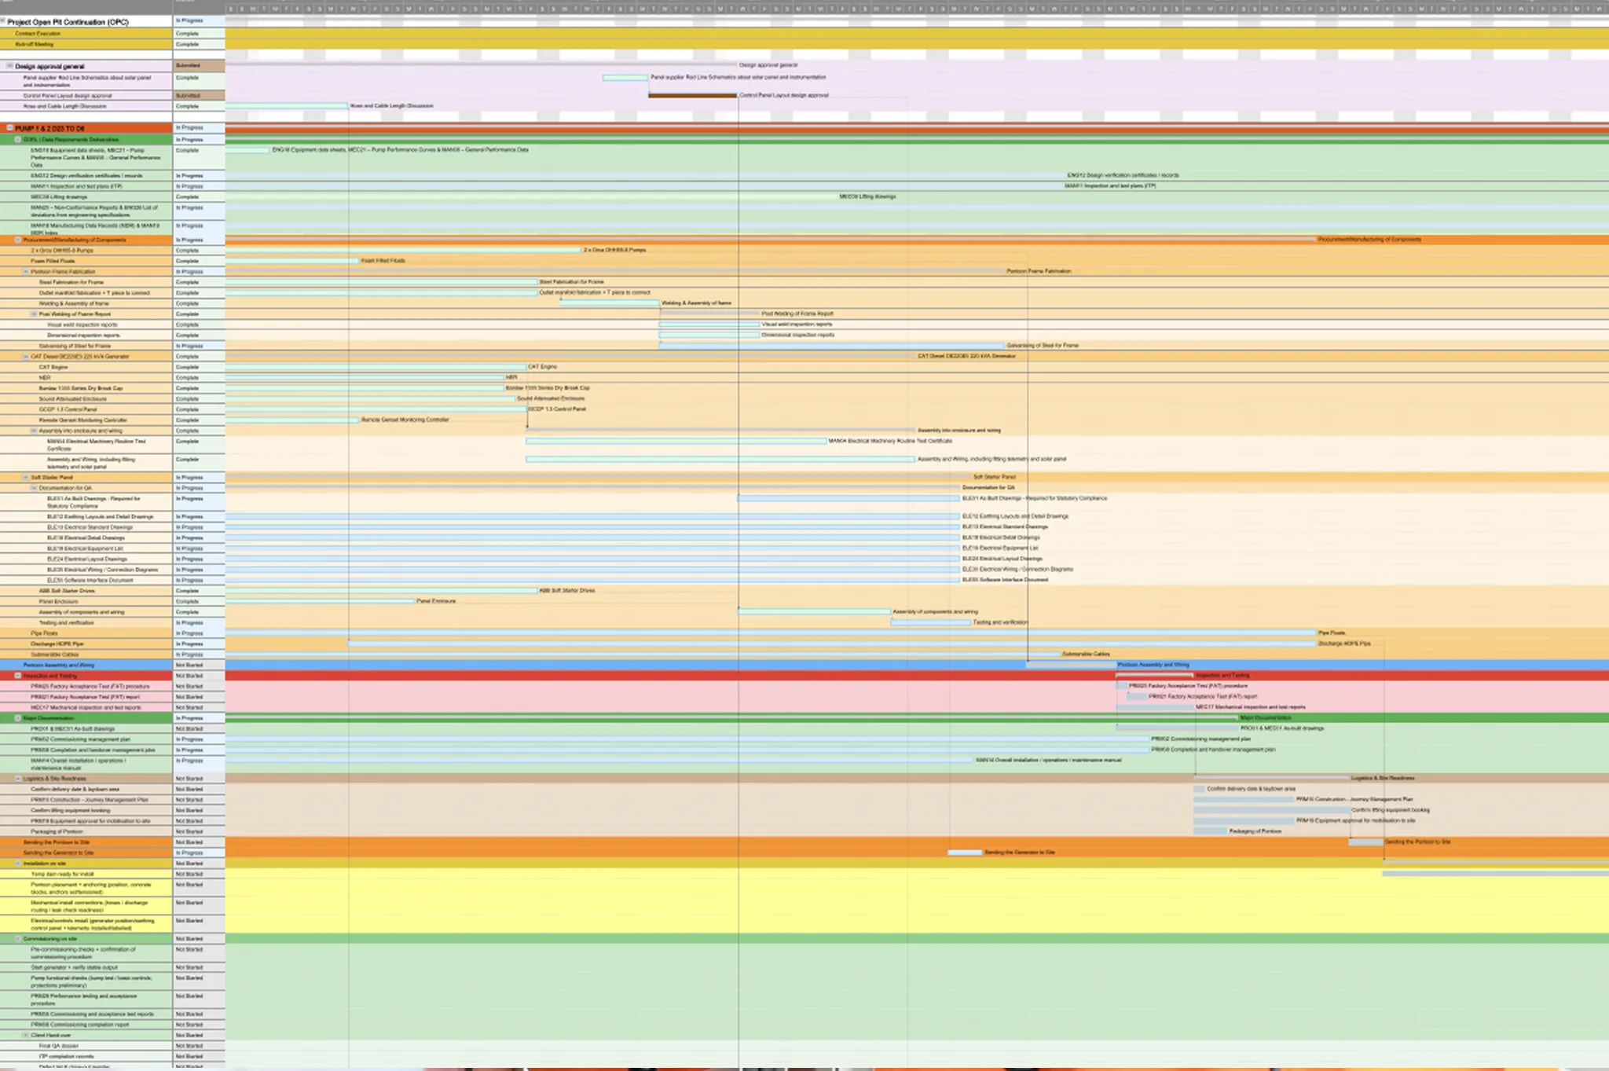Select the Final QA dossier task row
1609x1071 pixels.
coord(86,1046)
